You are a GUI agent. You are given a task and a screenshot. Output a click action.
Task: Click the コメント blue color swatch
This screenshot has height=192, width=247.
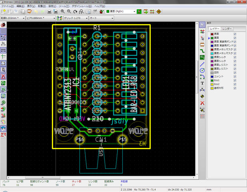point(212,77)
